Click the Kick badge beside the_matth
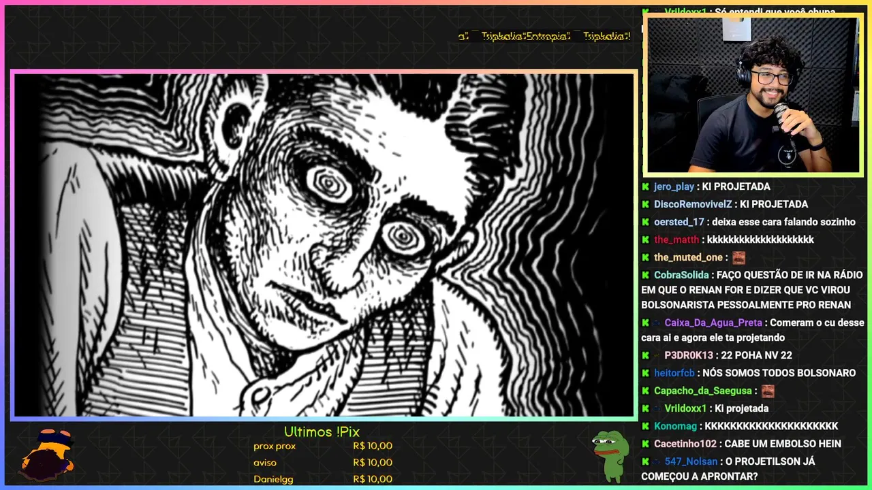872x490 pixels. pyautogui.click(x=645, y=240)
